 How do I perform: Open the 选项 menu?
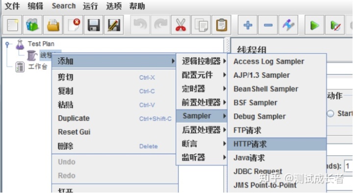[114, 6]
